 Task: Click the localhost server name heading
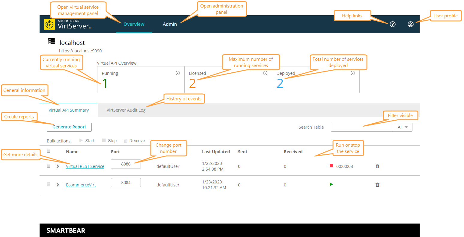tap(72, 43)
